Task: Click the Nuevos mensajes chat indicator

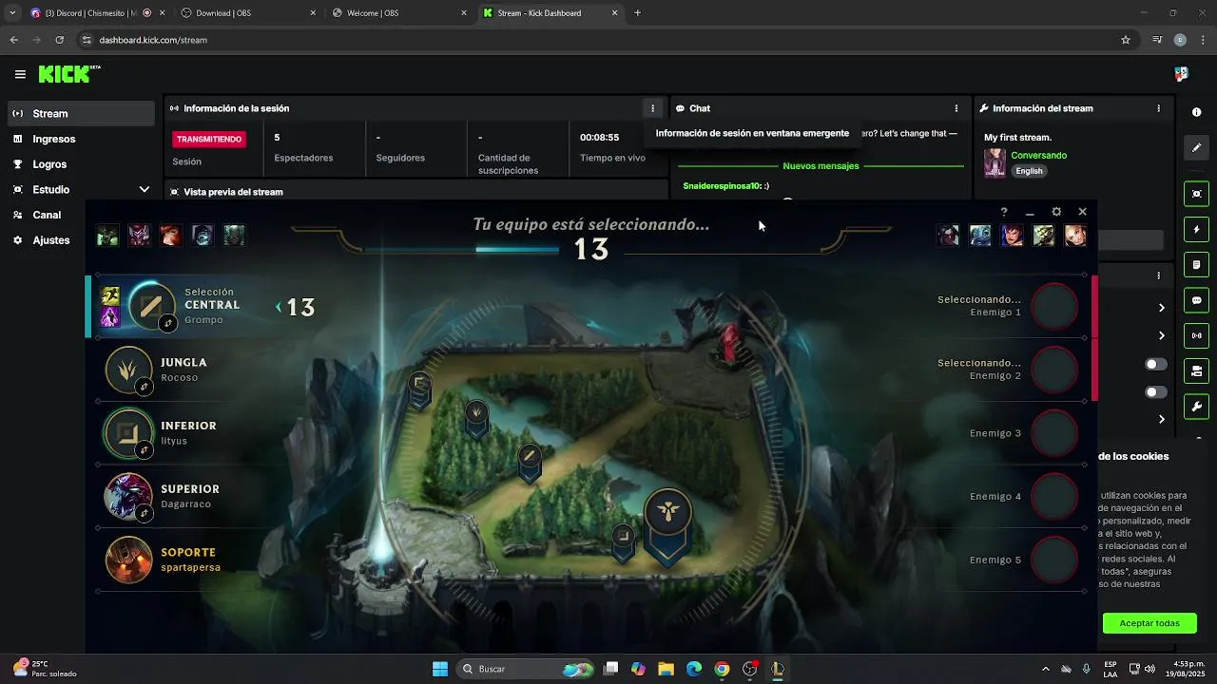Action: 821,166
